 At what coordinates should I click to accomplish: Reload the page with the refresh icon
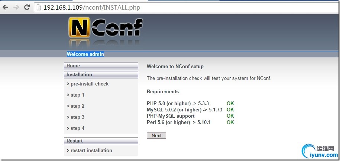[x=27, y=7]
